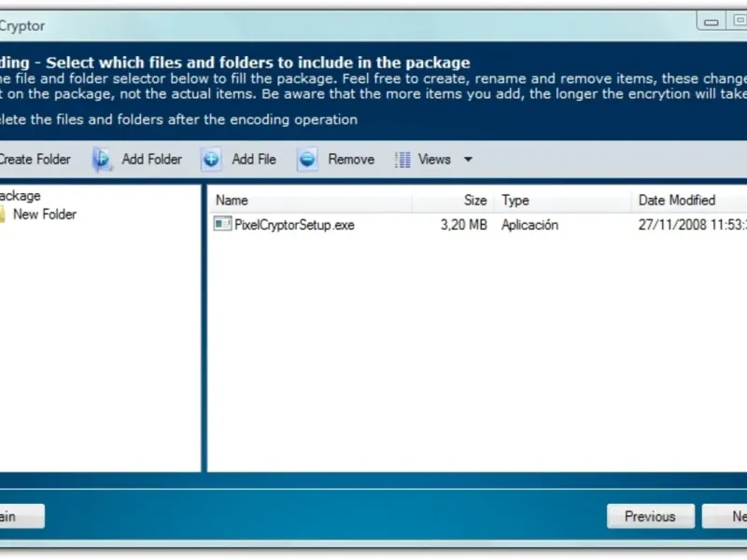Click the Views toolbar label
The height and width of the screenshot is (560, 747).
tap(434, 159)
